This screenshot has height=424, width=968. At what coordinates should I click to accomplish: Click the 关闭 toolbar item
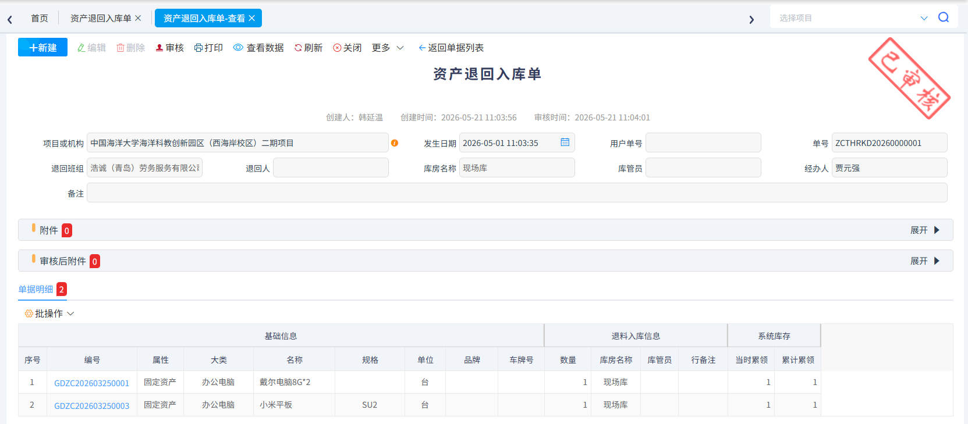348,48
